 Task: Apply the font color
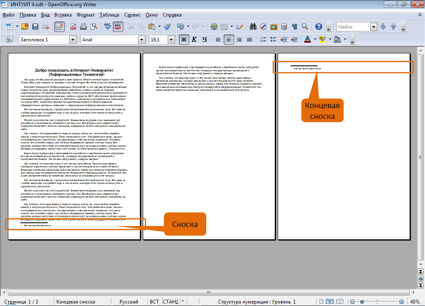pyautogui.click(x=308, y=40)
